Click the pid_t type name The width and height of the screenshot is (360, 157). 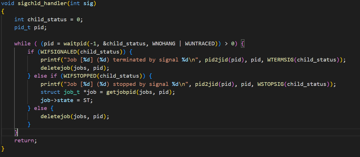click(22, 28)
